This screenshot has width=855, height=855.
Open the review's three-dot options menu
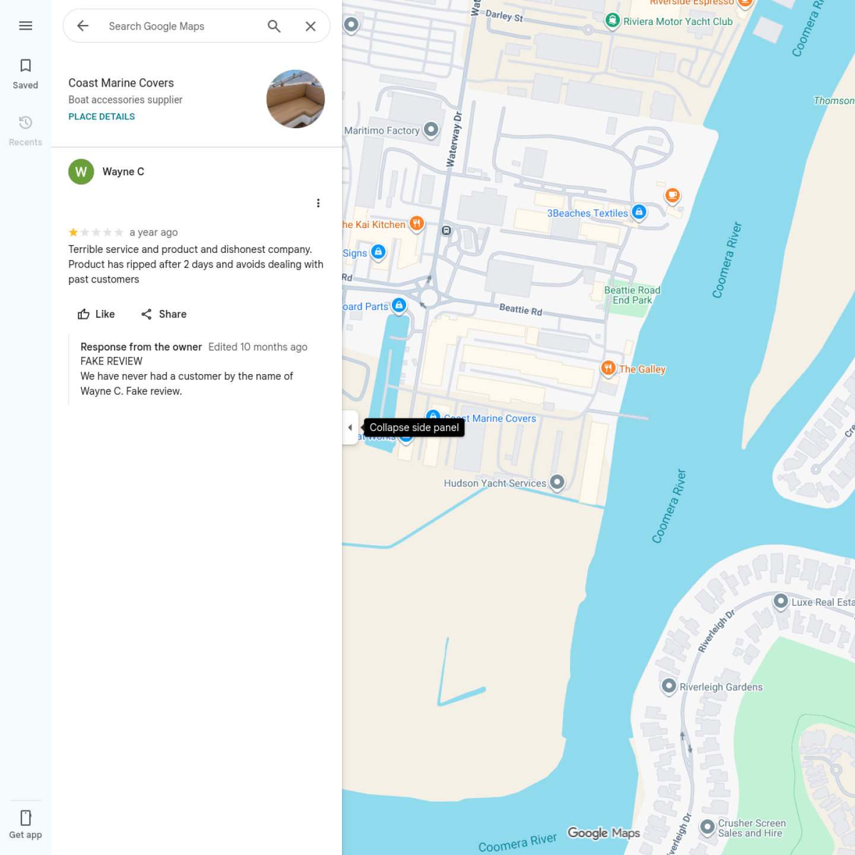318,203
